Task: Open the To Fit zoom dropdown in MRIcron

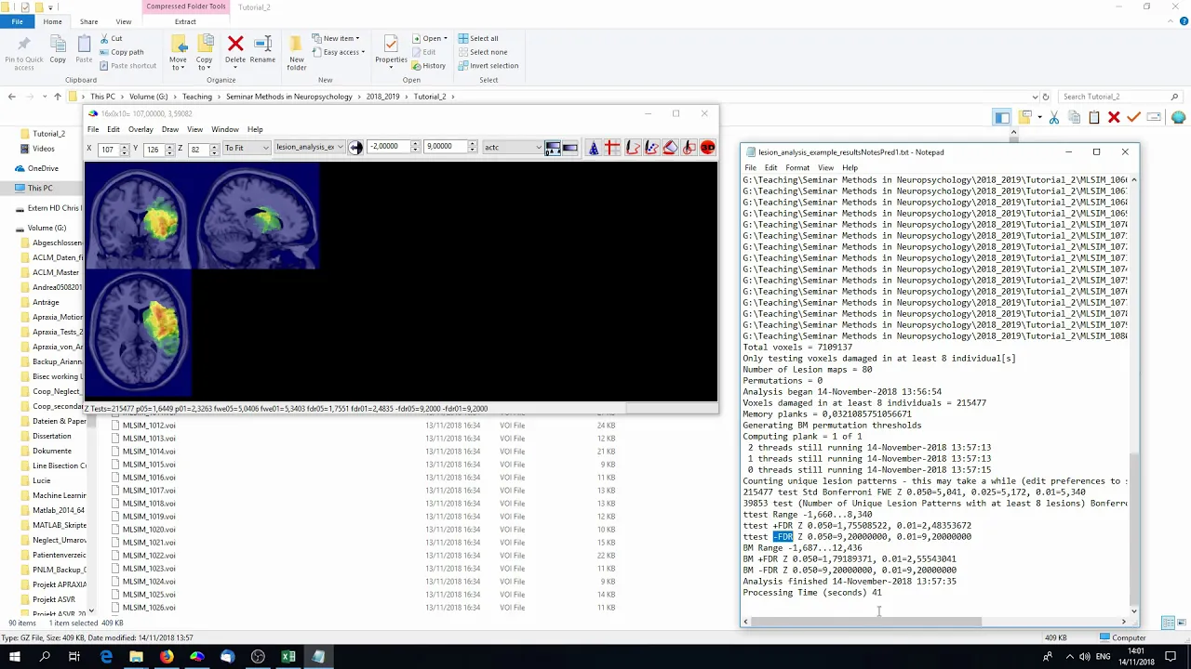Action: [x=247, y=148]
